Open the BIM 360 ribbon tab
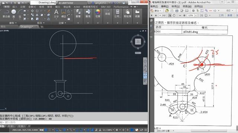This screenshot has width=238, height=133. [106, 7]
